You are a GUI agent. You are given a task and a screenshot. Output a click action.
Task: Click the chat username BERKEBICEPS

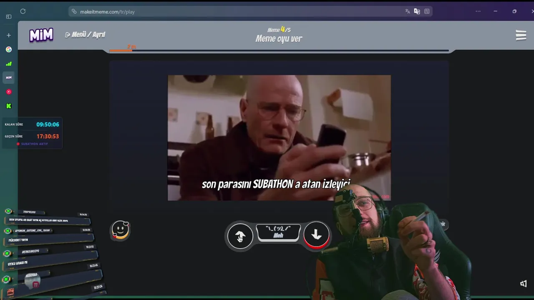[x=30, y=252]
